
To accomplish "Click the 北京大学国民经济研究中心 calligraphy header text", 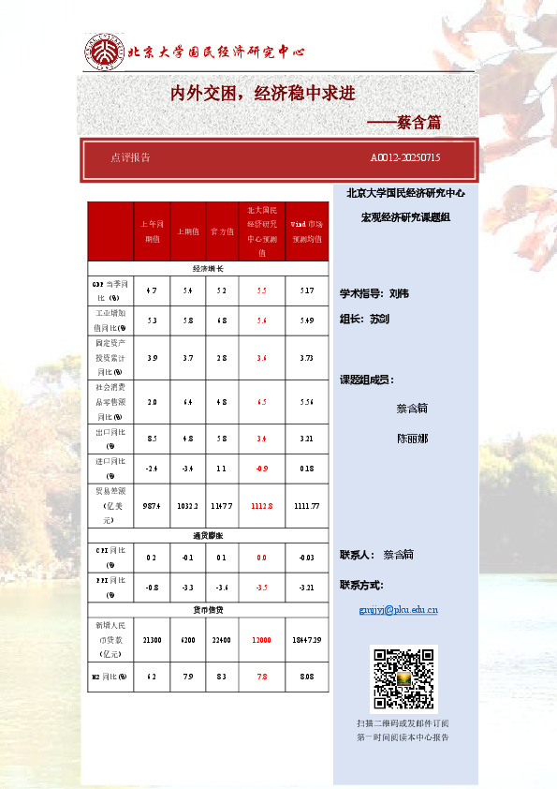I will coord(216,52).
